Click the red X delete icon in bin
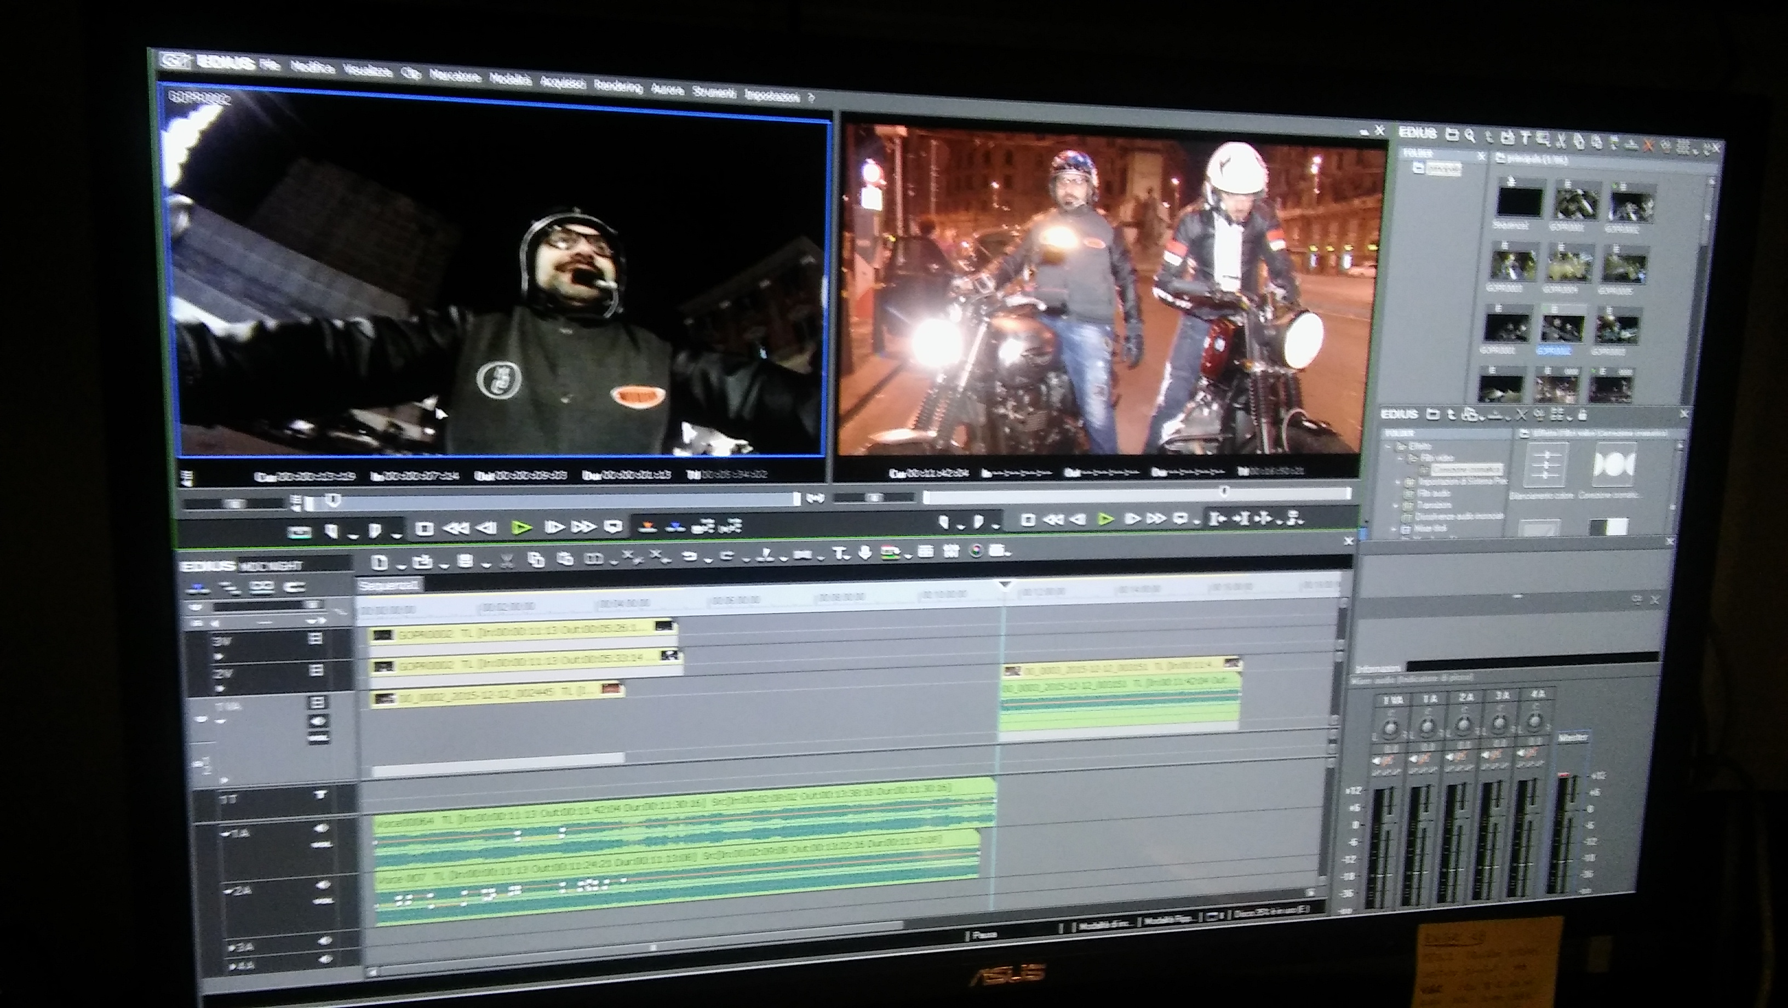The width and height of the screenshot is (1788, 1008). 1649,145
